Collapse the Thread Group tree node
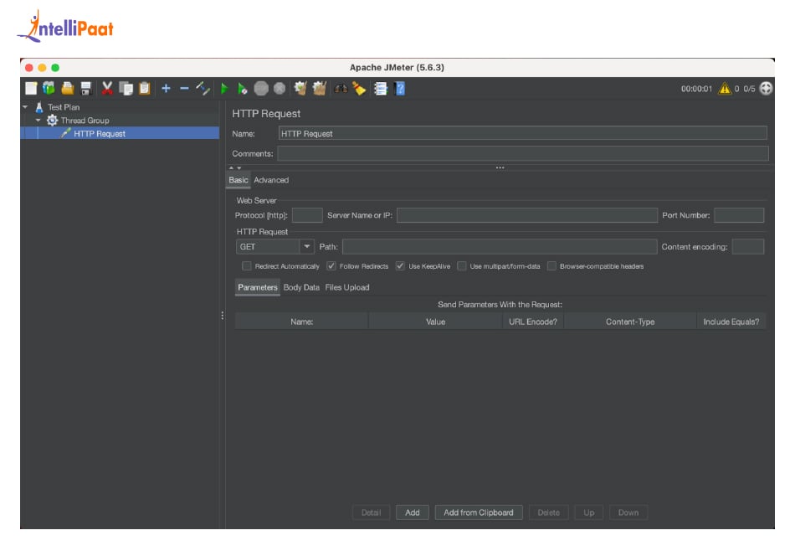The image size is (795, 556). (38, 121)
